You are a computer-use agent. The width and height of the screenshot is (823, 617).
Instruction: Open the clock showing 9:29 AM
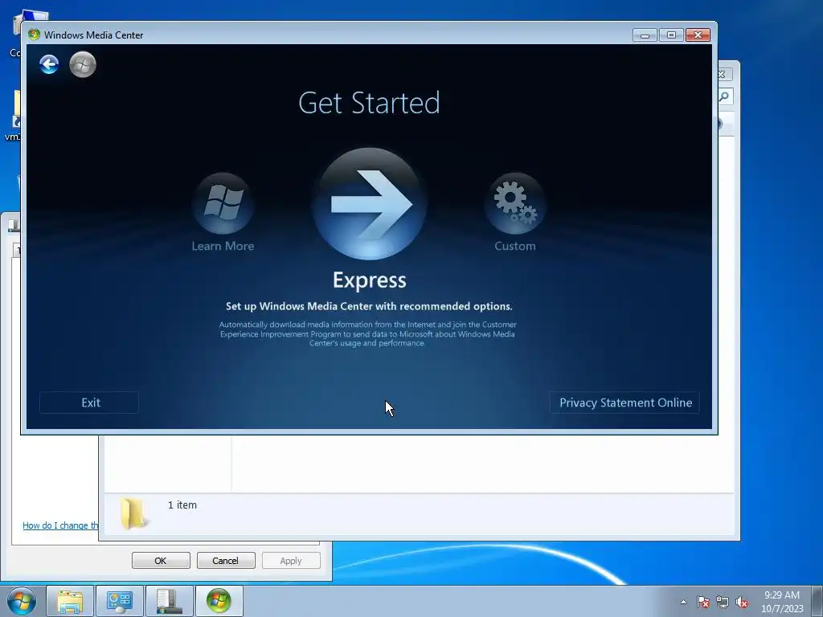[782, 602]
